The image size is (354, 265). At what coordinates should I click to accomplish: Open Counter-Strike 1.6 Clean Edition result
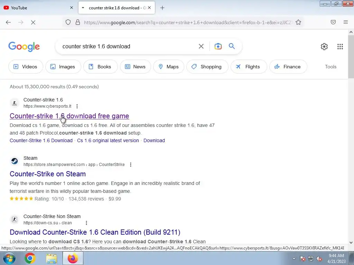[x=95, y=232]
